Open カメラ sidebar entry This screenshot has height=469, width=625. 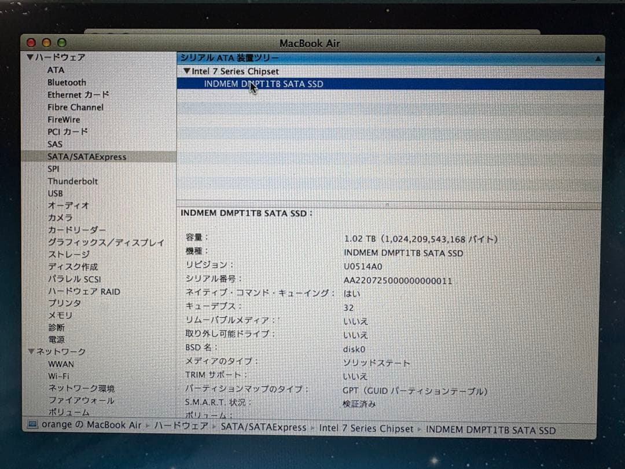[60, 218]
